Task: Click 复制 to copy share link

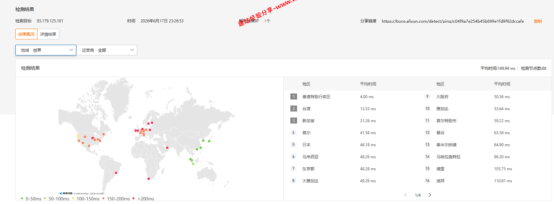Action: pyautogui.click(x=538, y=21)
